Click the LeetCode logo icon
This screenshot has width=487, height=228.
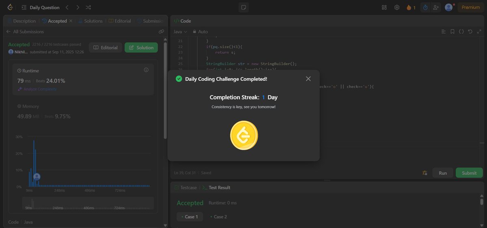[x=10, y=7]
